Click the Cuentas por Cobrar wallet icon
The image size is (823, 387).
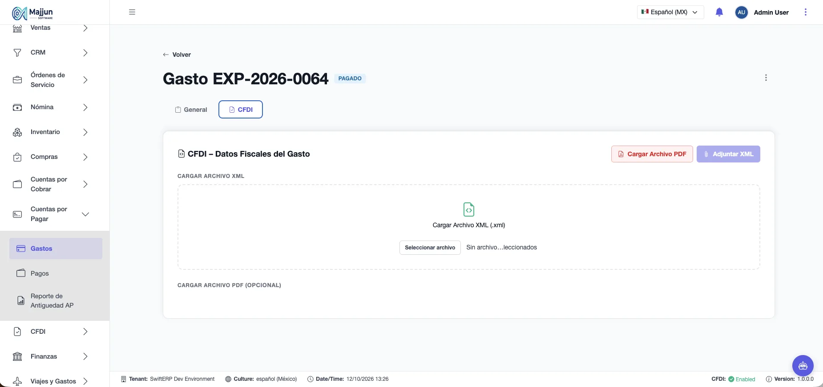(x=17, y=184)
